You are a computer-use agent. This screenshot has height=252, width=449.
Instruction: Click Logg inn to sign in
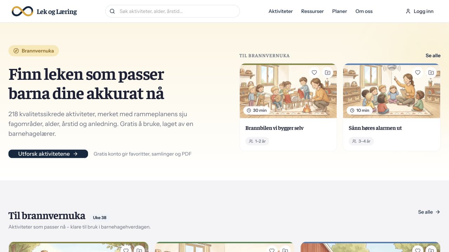[420, 11]
